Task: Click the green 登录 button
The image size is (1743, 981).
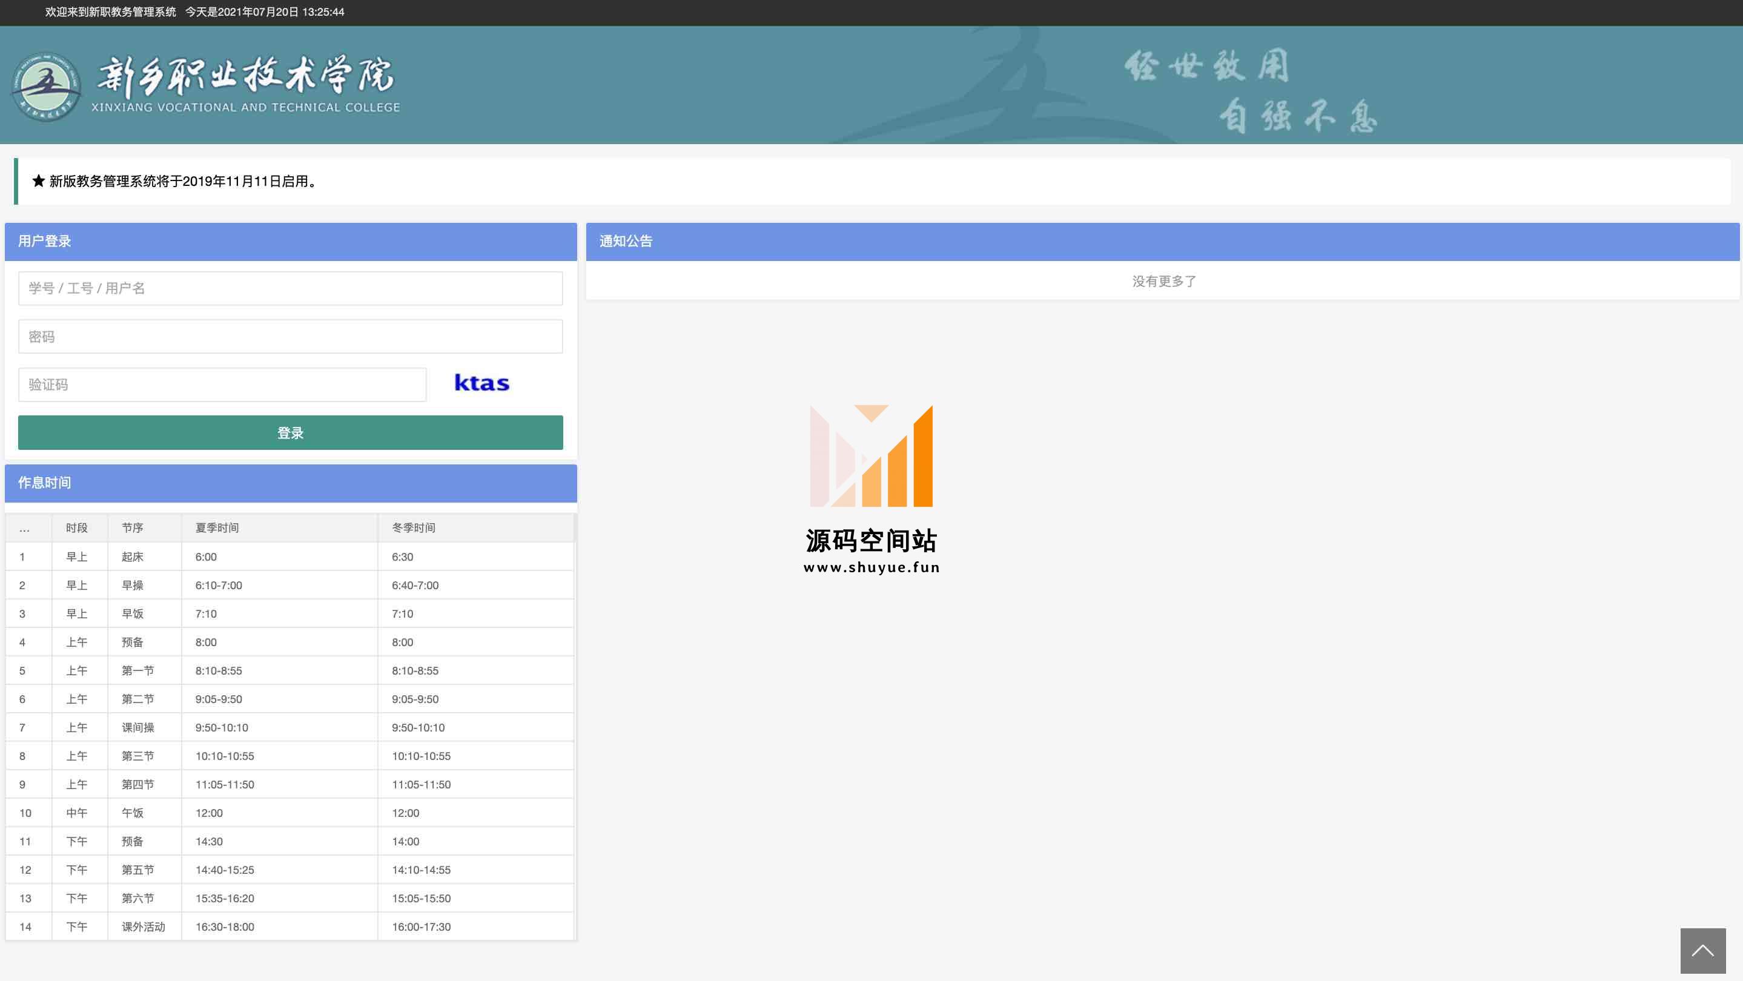Action: (290, 432)
